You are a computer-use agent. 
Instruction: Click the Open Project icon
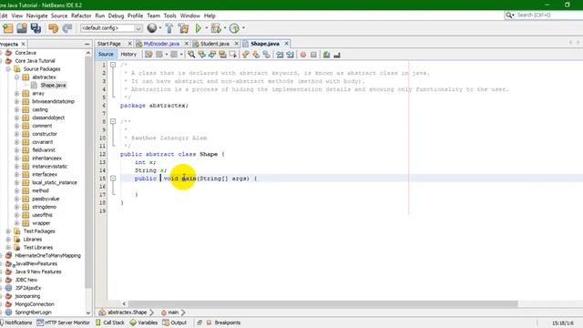point(22,28)
